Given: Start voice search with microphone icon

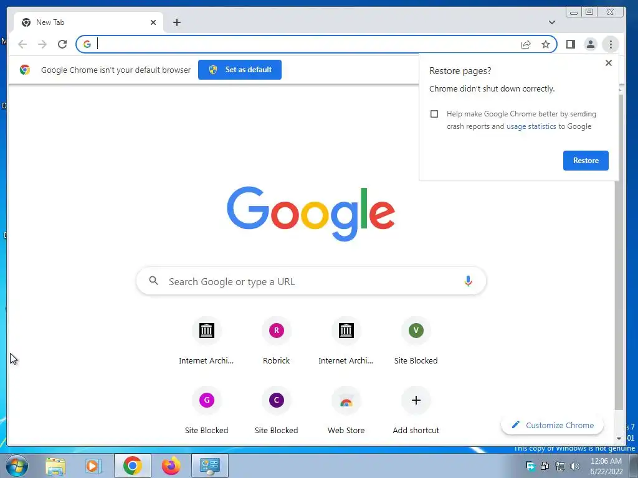Looking at the screenshot, I should coord(468,281).
